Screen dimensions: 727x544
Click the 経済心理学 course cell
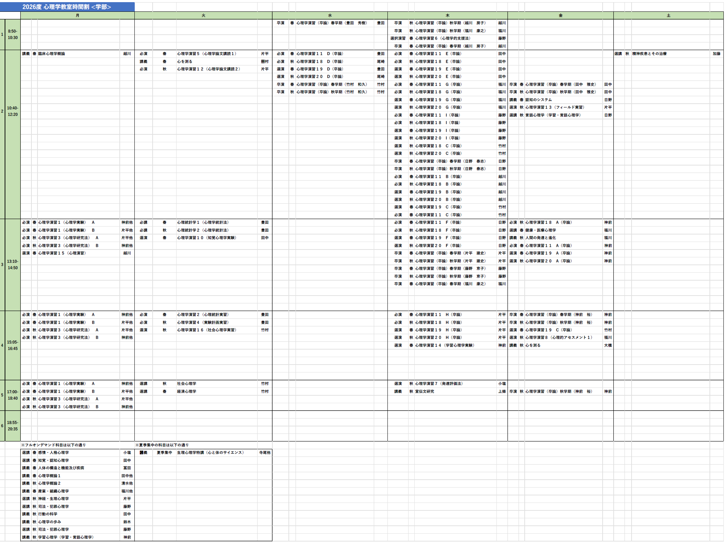pos(187,391)
